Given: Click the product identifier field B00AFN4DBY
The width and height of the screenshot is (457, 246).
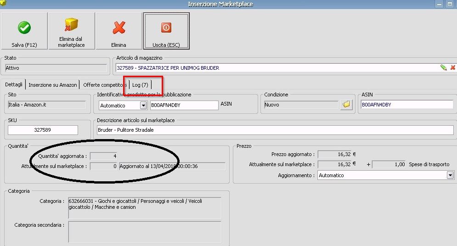Looking at the screenshot, I should click(184, 106).
